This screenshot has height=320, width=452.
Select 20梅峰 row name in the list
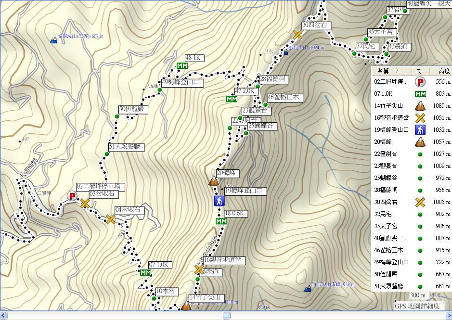click(383, 142)
